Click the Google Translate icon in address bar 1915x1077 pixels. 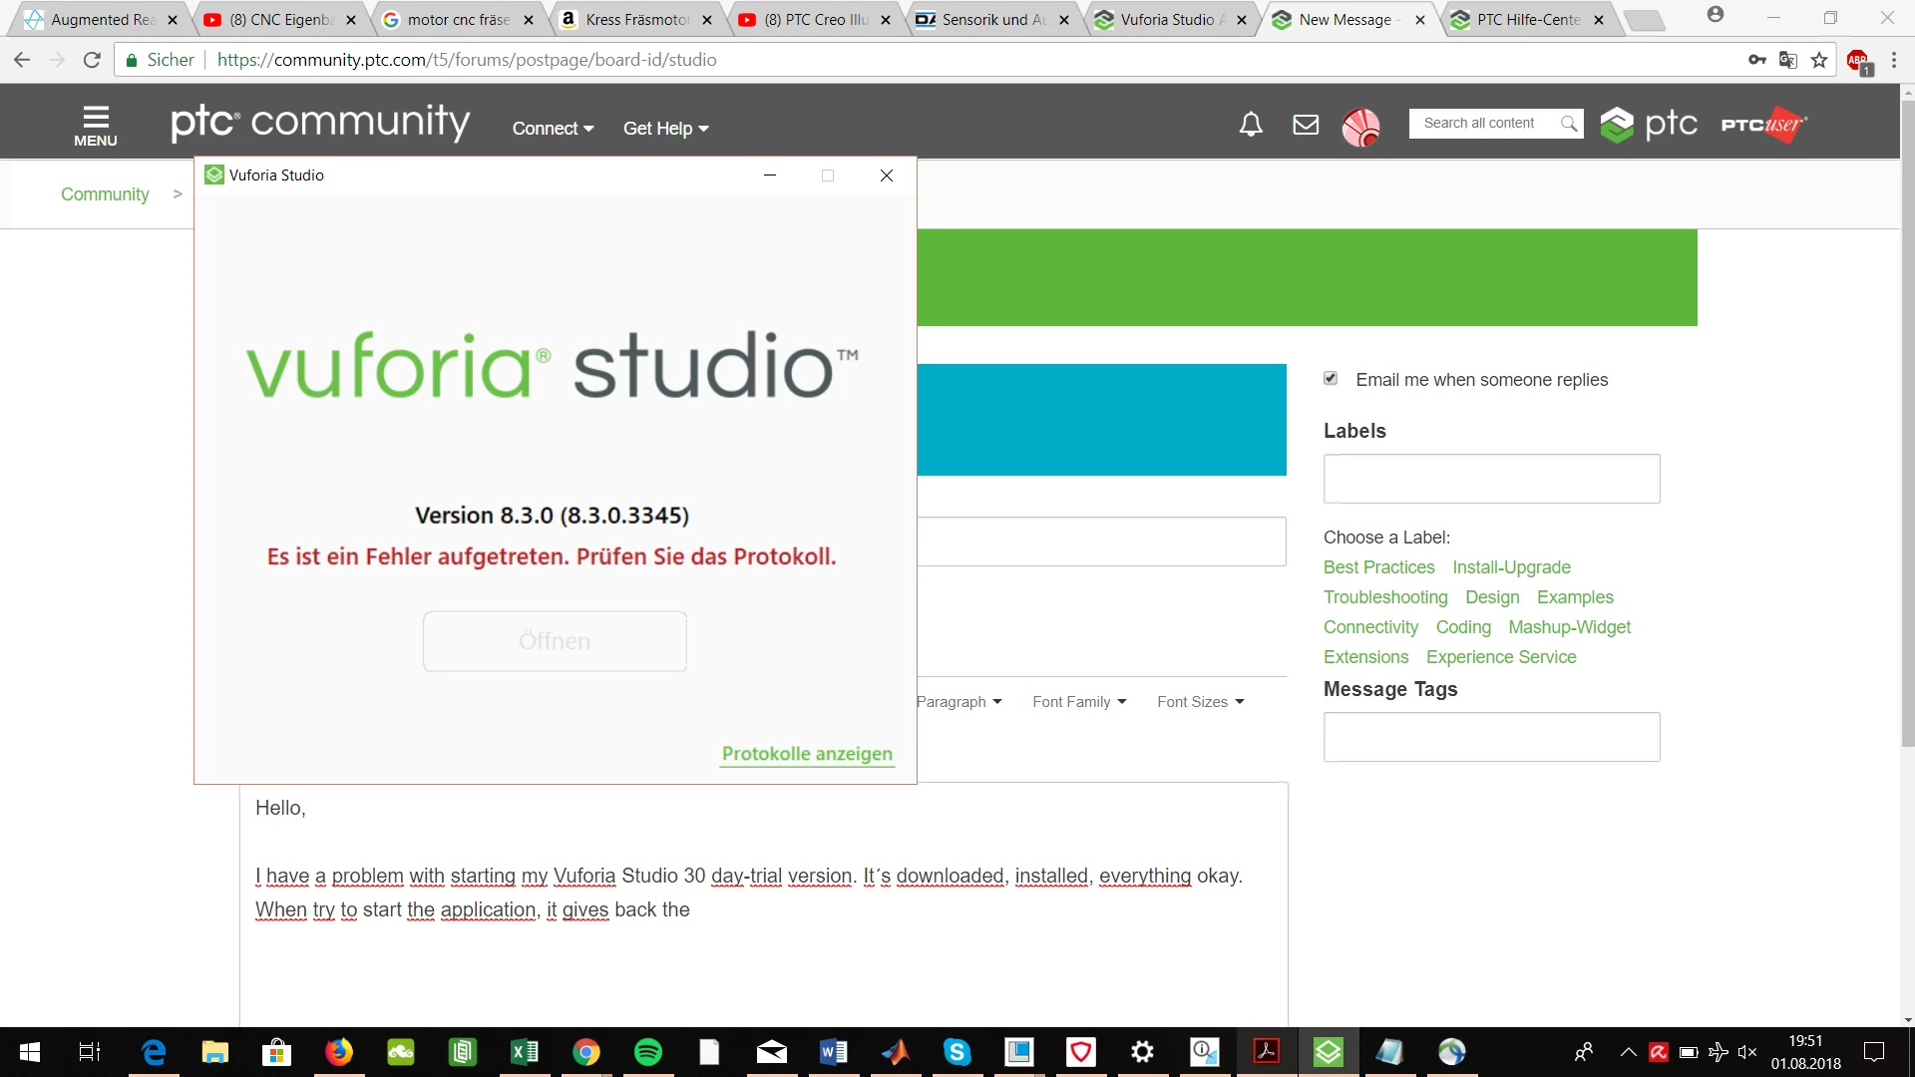(1788, 60)
